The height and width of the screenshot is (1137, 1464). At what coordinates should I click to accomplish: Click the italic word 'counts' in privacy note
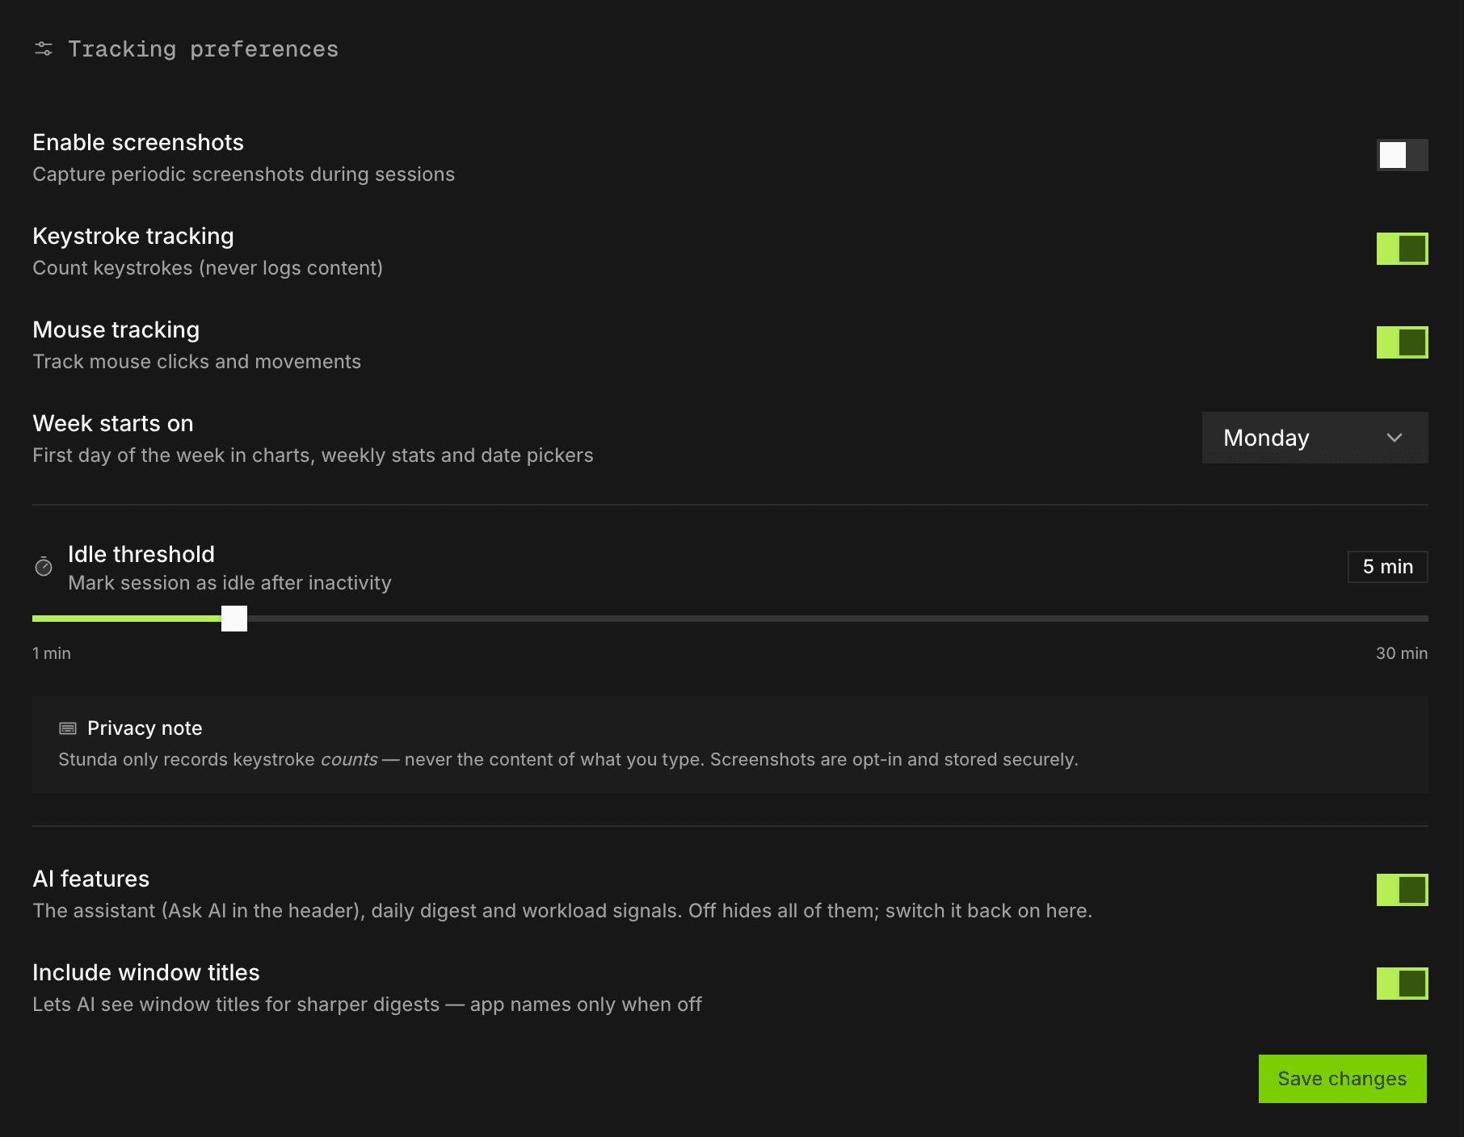tap(349, 760)
